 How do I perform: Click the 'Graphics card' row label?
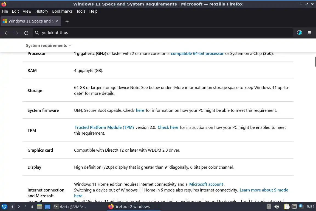(40, 150)
